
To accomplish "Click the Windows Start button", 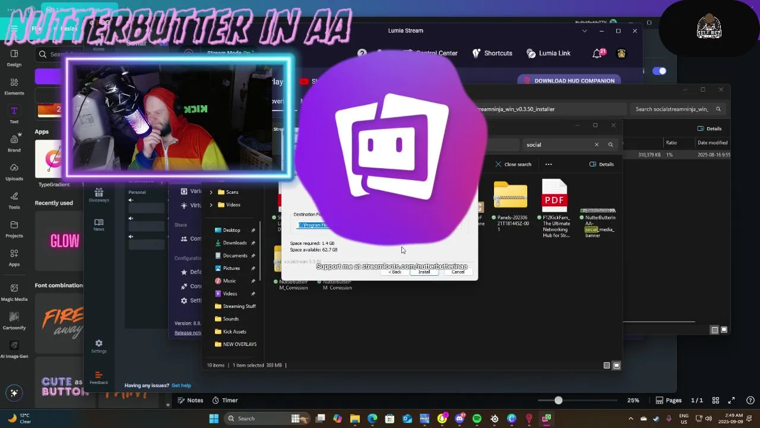I will tap(214, 418).
